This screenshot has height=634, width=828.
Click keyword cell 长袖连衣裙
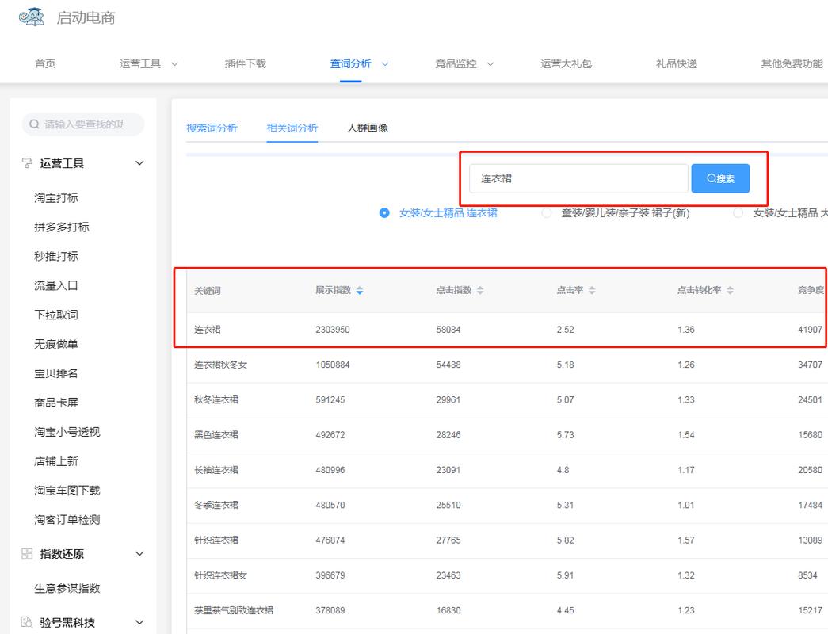click(216, 470)
